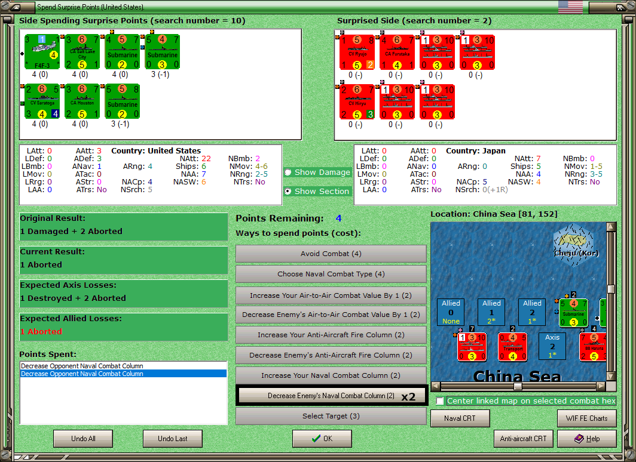The image size is (636, 462).
Task: Select the Show Section radio button
Action: click(x=288, y=191)
